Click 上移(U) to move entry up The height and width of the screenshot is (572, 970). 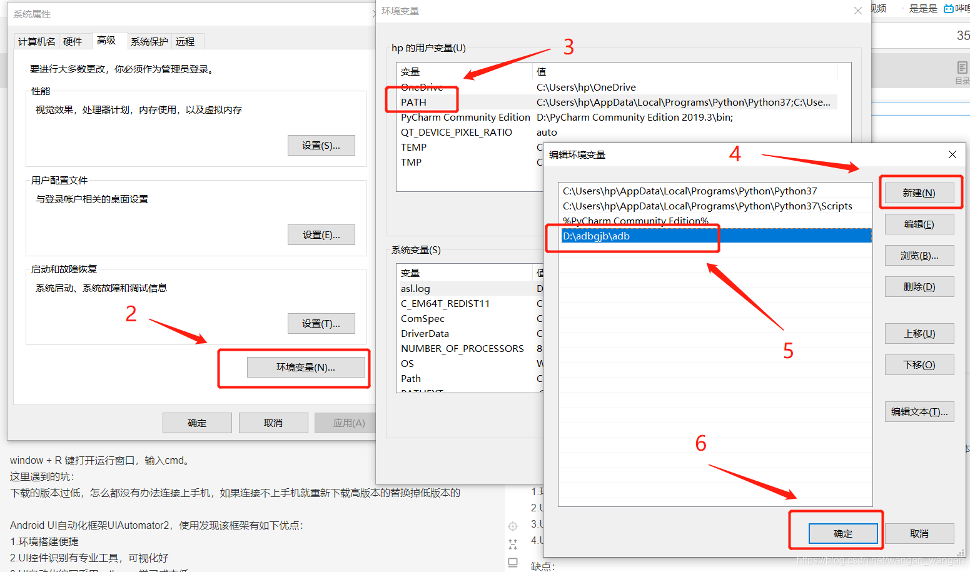919,333
